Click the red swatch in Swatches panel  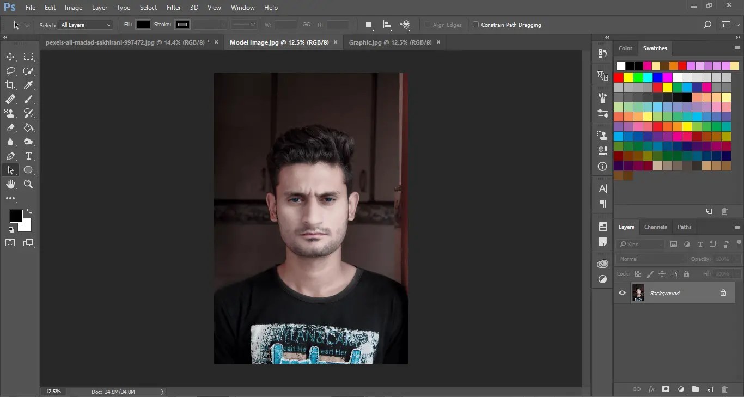click(619, 77)
